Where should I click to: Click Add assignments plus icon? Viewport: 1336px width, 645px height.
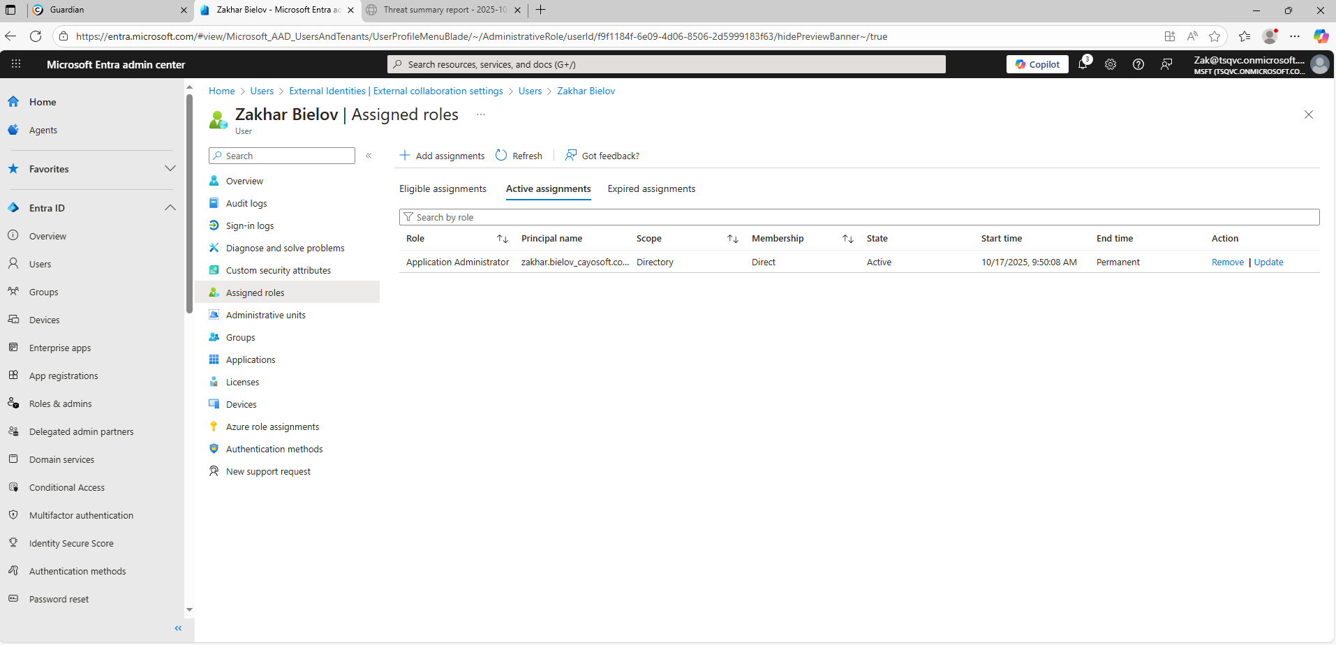[x=405, y=156]
